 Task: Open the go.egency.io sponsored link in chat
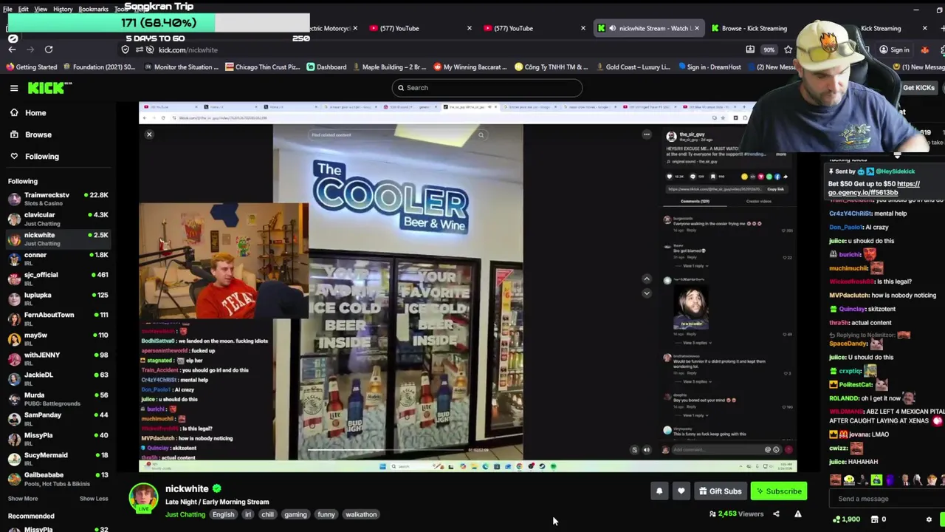[873, 188]
